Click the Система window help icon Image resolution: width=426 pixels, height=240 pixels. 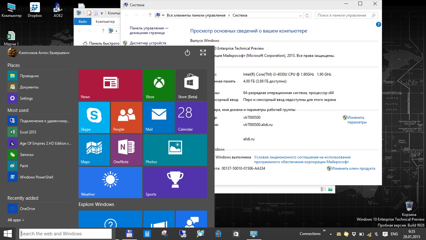coord(378,24)
